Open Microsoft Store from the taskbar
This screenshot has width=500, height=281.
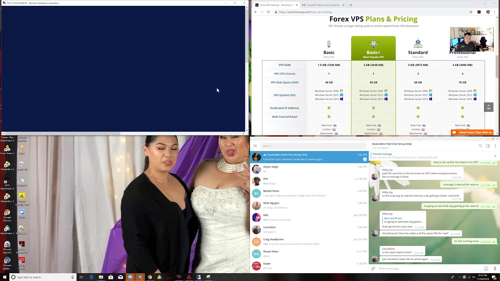[111, 277]
